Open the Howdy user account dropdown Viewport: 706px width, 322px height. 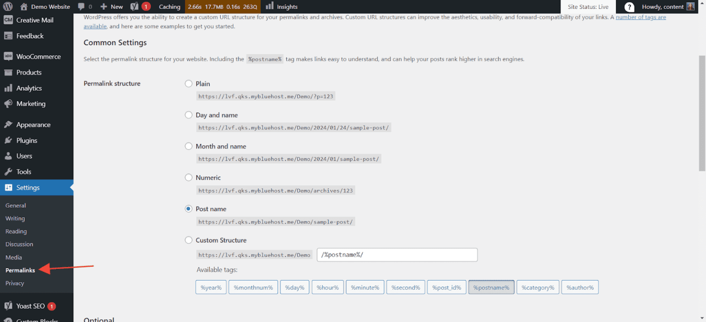(662, 6)
